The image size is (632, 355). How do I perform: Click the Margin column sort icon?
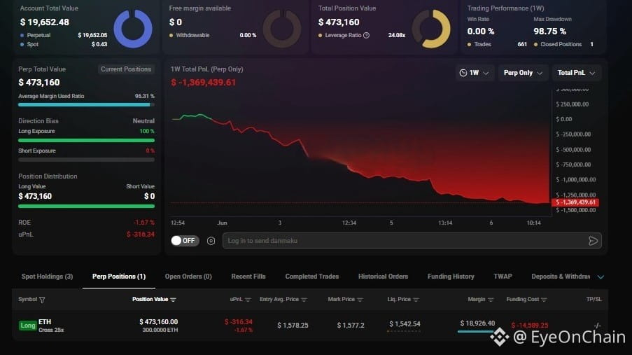point(491,300)
